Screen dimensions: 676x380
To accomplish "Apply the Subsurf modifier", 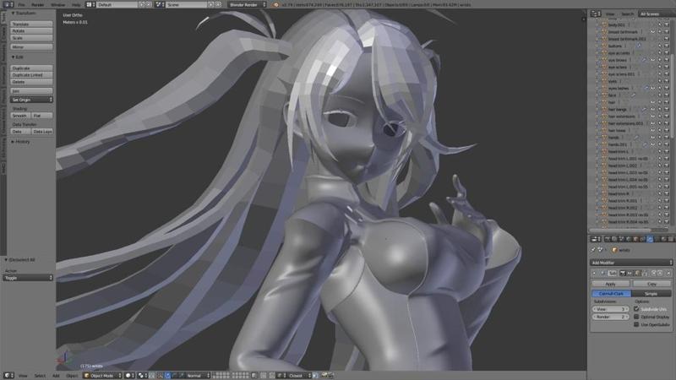I will (x=611, y=284).
